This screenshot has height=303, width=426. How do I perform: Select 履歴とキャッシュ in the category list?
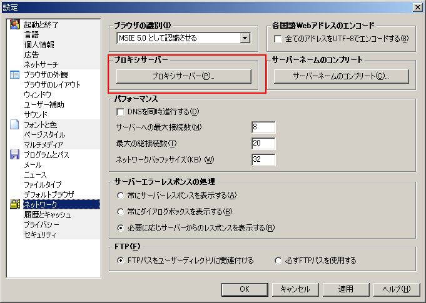47,215
